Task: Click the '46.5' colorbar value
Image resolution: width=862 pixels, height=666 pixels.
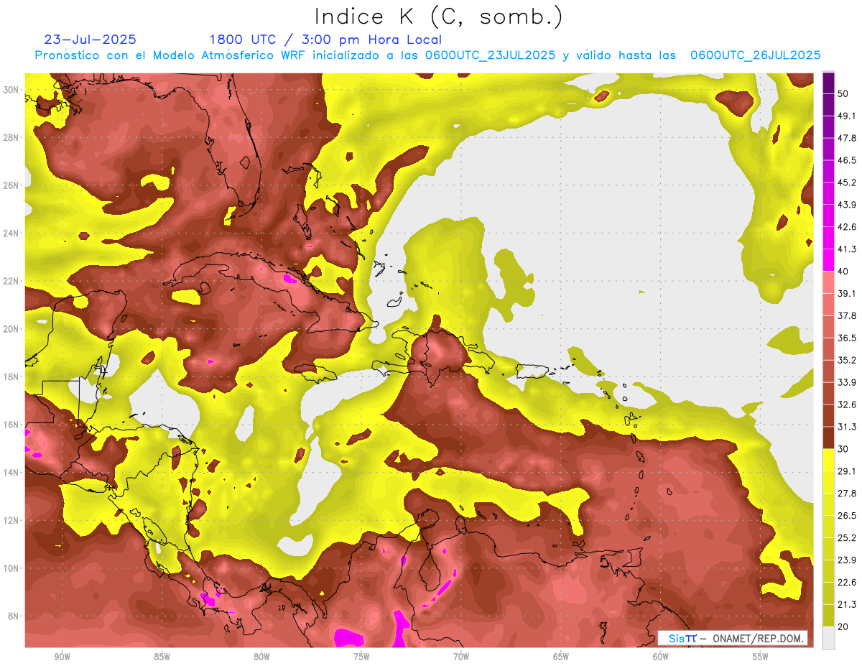Action: pos(847,160)
